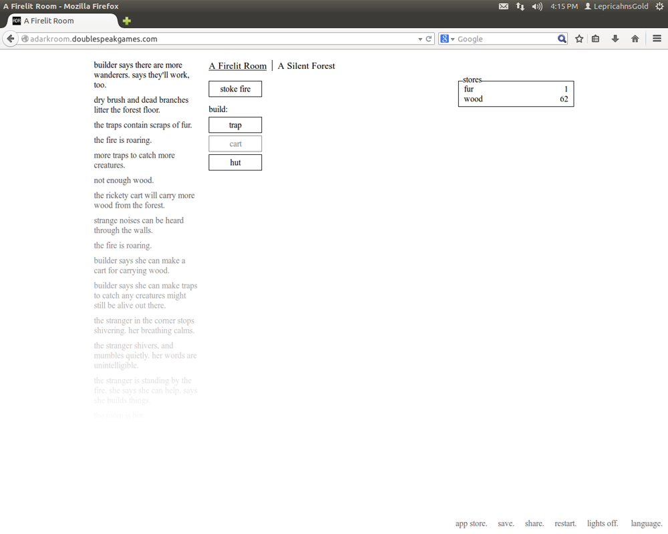
Task: Build a trap
Action: pos(235,125)
